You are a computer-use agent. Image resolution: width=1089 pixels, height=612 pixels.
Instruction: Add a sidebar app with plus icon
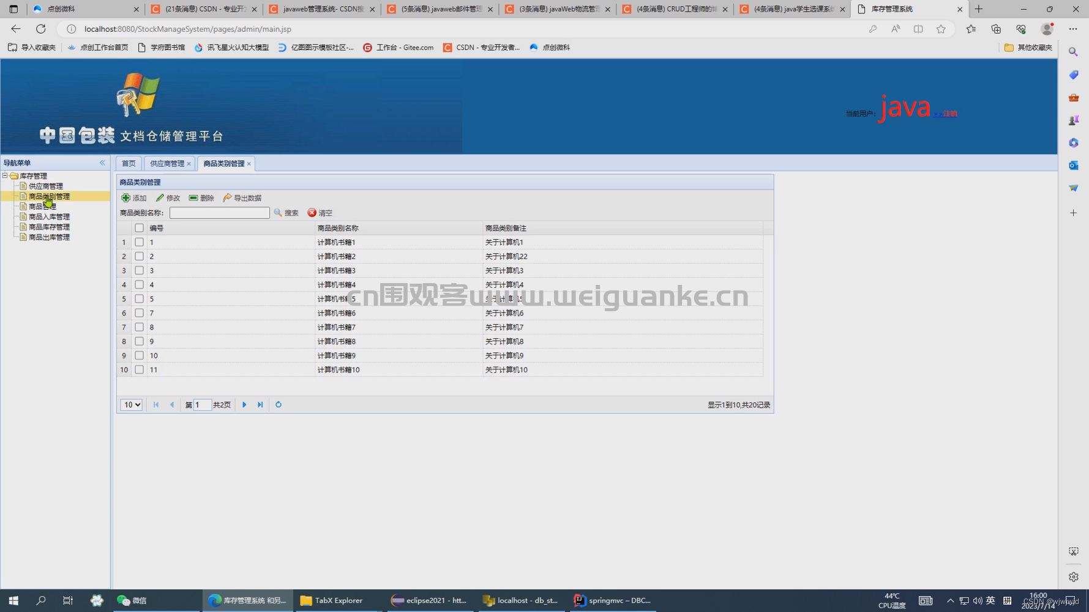coord(1073,213)
